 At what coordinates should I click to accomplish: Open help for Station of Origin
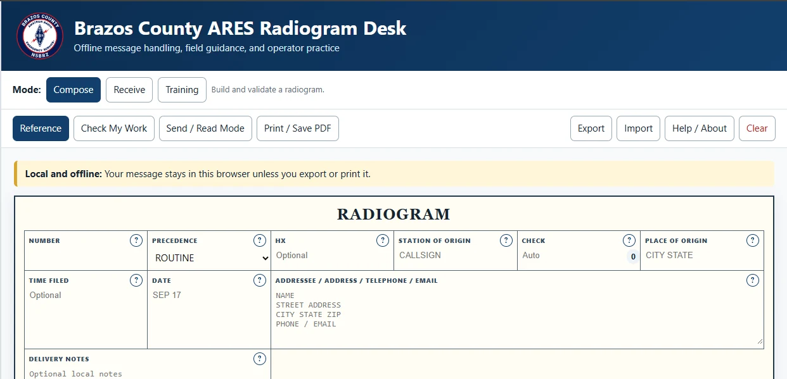[506, 240]
